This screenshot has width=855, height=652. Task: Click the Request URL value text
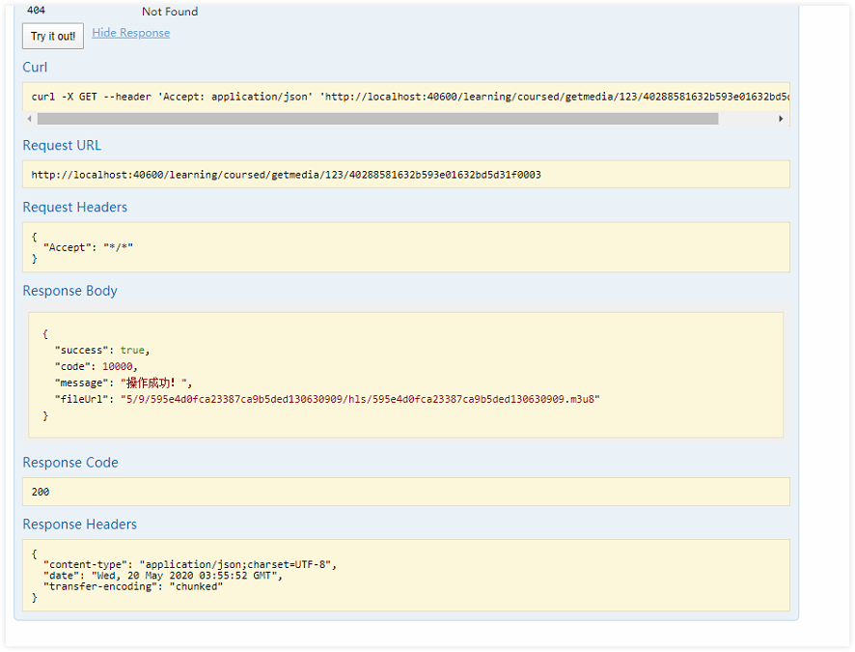287,175
